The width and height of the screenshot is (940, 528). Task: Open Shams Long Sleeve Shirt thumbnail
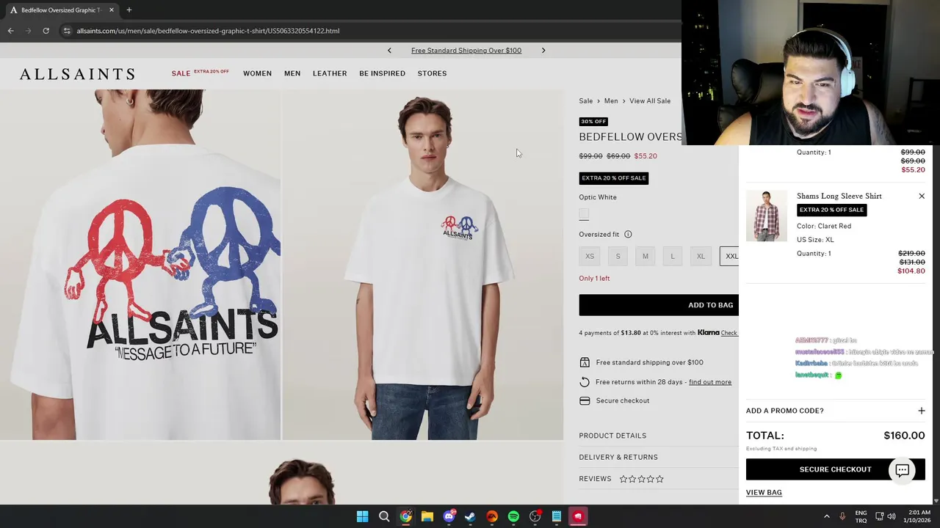pos(766,216)
